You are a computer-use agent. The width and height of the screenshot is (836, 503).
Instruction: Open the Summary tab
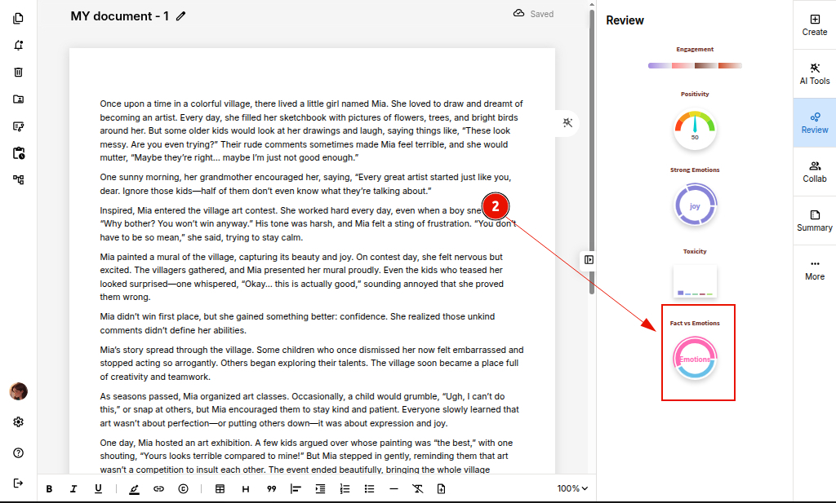click(814, 220)
